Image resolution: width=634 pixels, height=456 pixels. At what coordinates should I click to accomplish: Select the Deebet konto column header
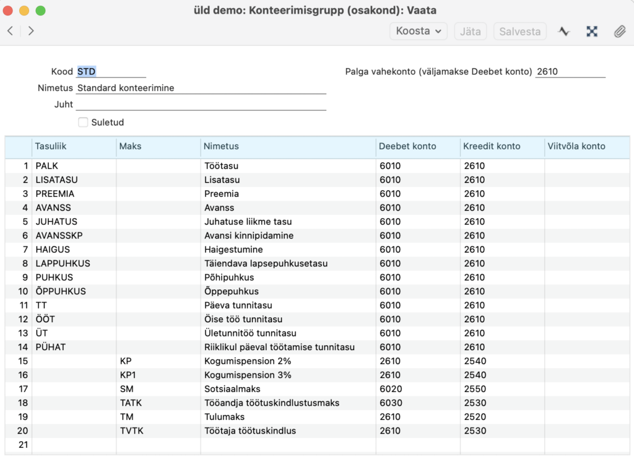[x=418, y=146]
